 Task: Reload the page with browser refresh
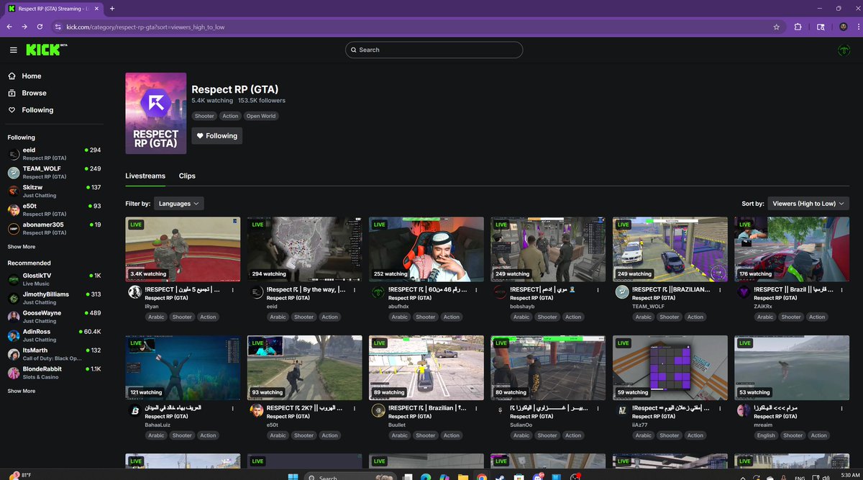click(x=40, y=27)
